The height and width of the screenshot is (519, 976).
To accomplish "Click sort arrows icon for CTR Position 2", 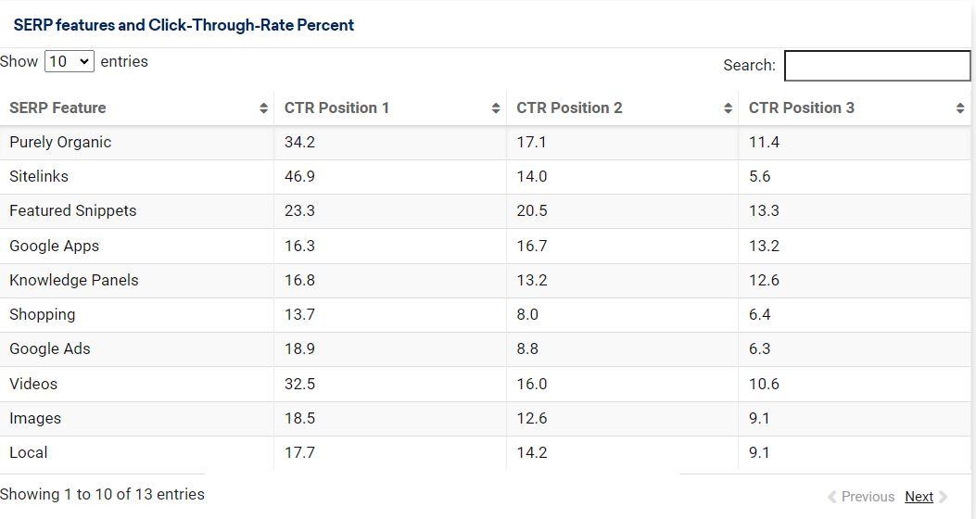I will coord(728,108).
